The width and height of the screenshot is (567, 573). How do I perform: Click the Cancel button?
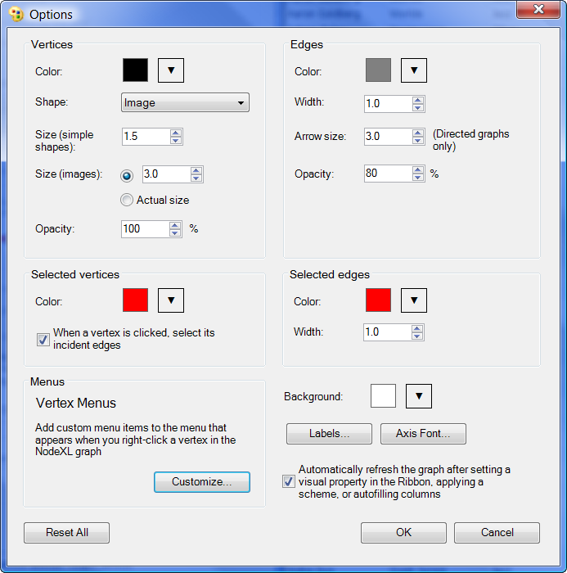497,532
